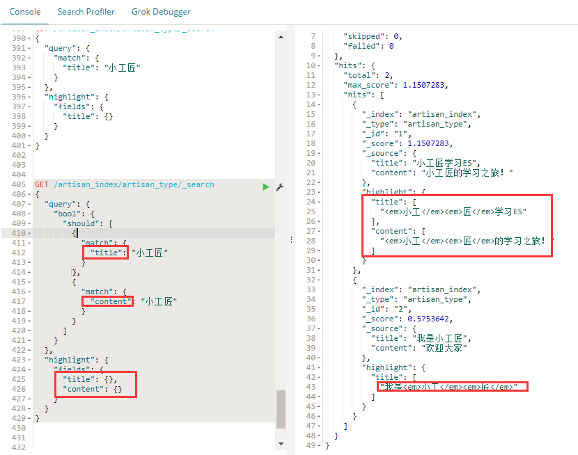Click the "max_score": 1.1507283 value in response
The height and width of the screenshot is (455, 578).
[396, 85]
